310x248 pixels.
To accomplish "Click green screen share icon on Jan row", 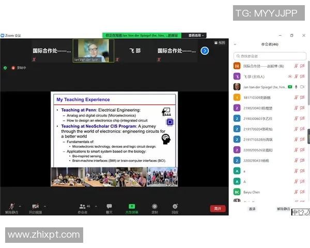I will 290,87.
